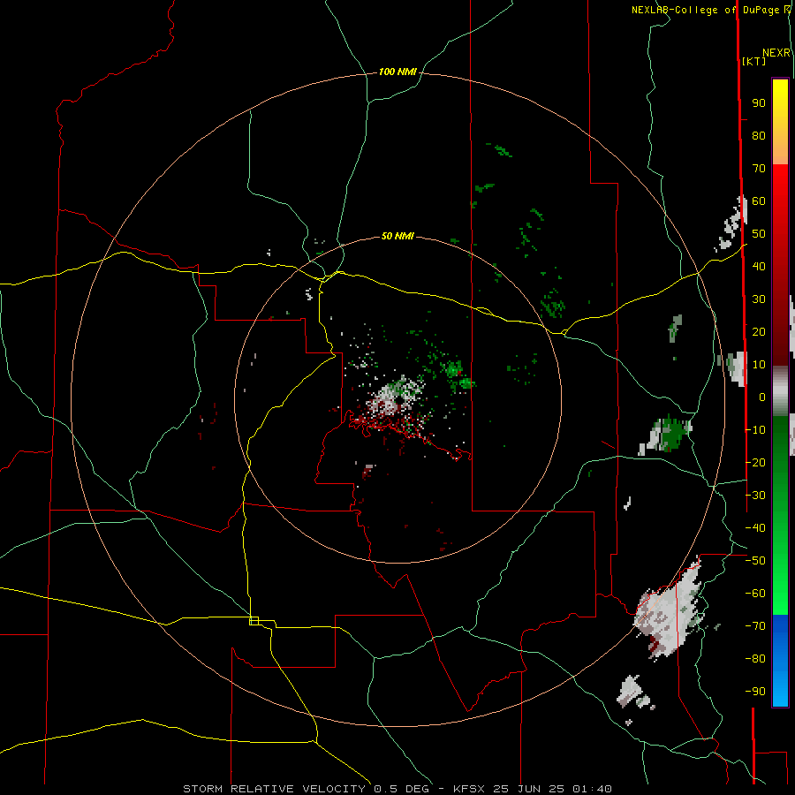
Task: Pick the gray near-zero color bar segment
Action: click(x=780, y=391)
